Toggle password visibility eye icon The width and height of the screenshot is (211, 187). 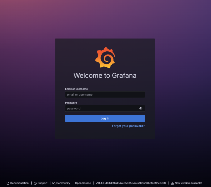coord(141,108)
